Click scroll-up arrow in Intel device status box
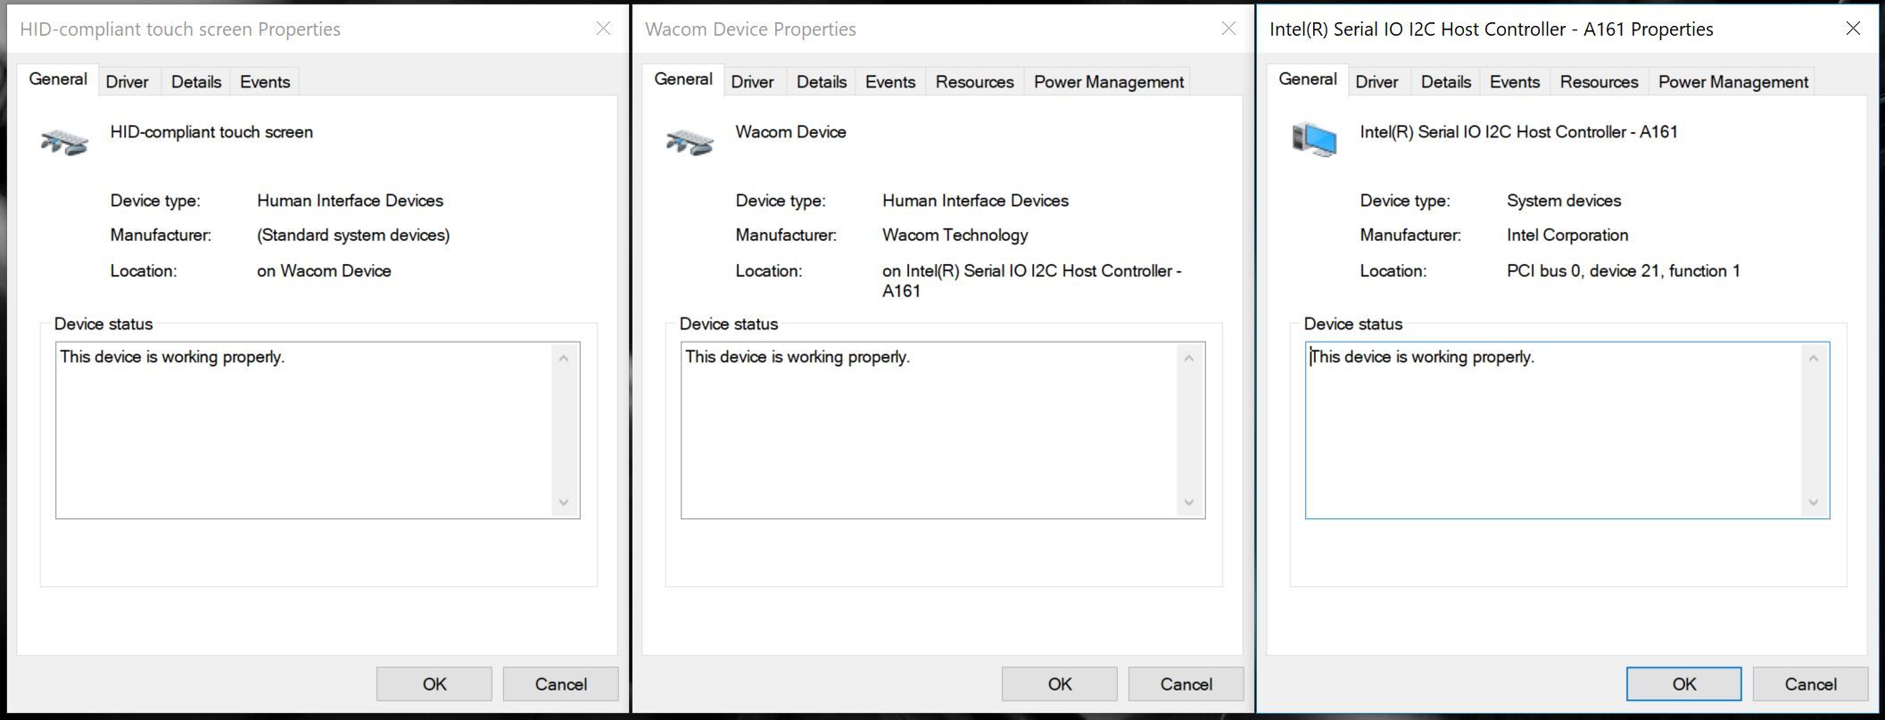Viewport: 1885px width, 720px height. click(1814, 359)
